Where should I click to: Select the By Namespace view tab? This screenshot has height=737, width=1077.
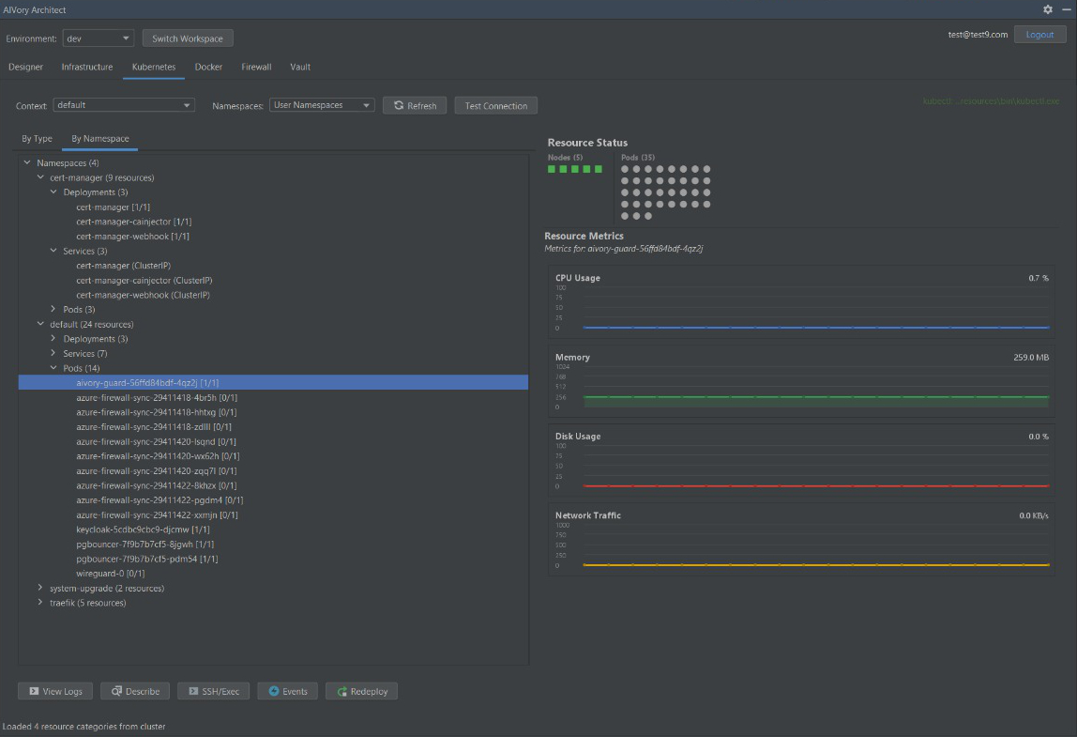[100, 138]
